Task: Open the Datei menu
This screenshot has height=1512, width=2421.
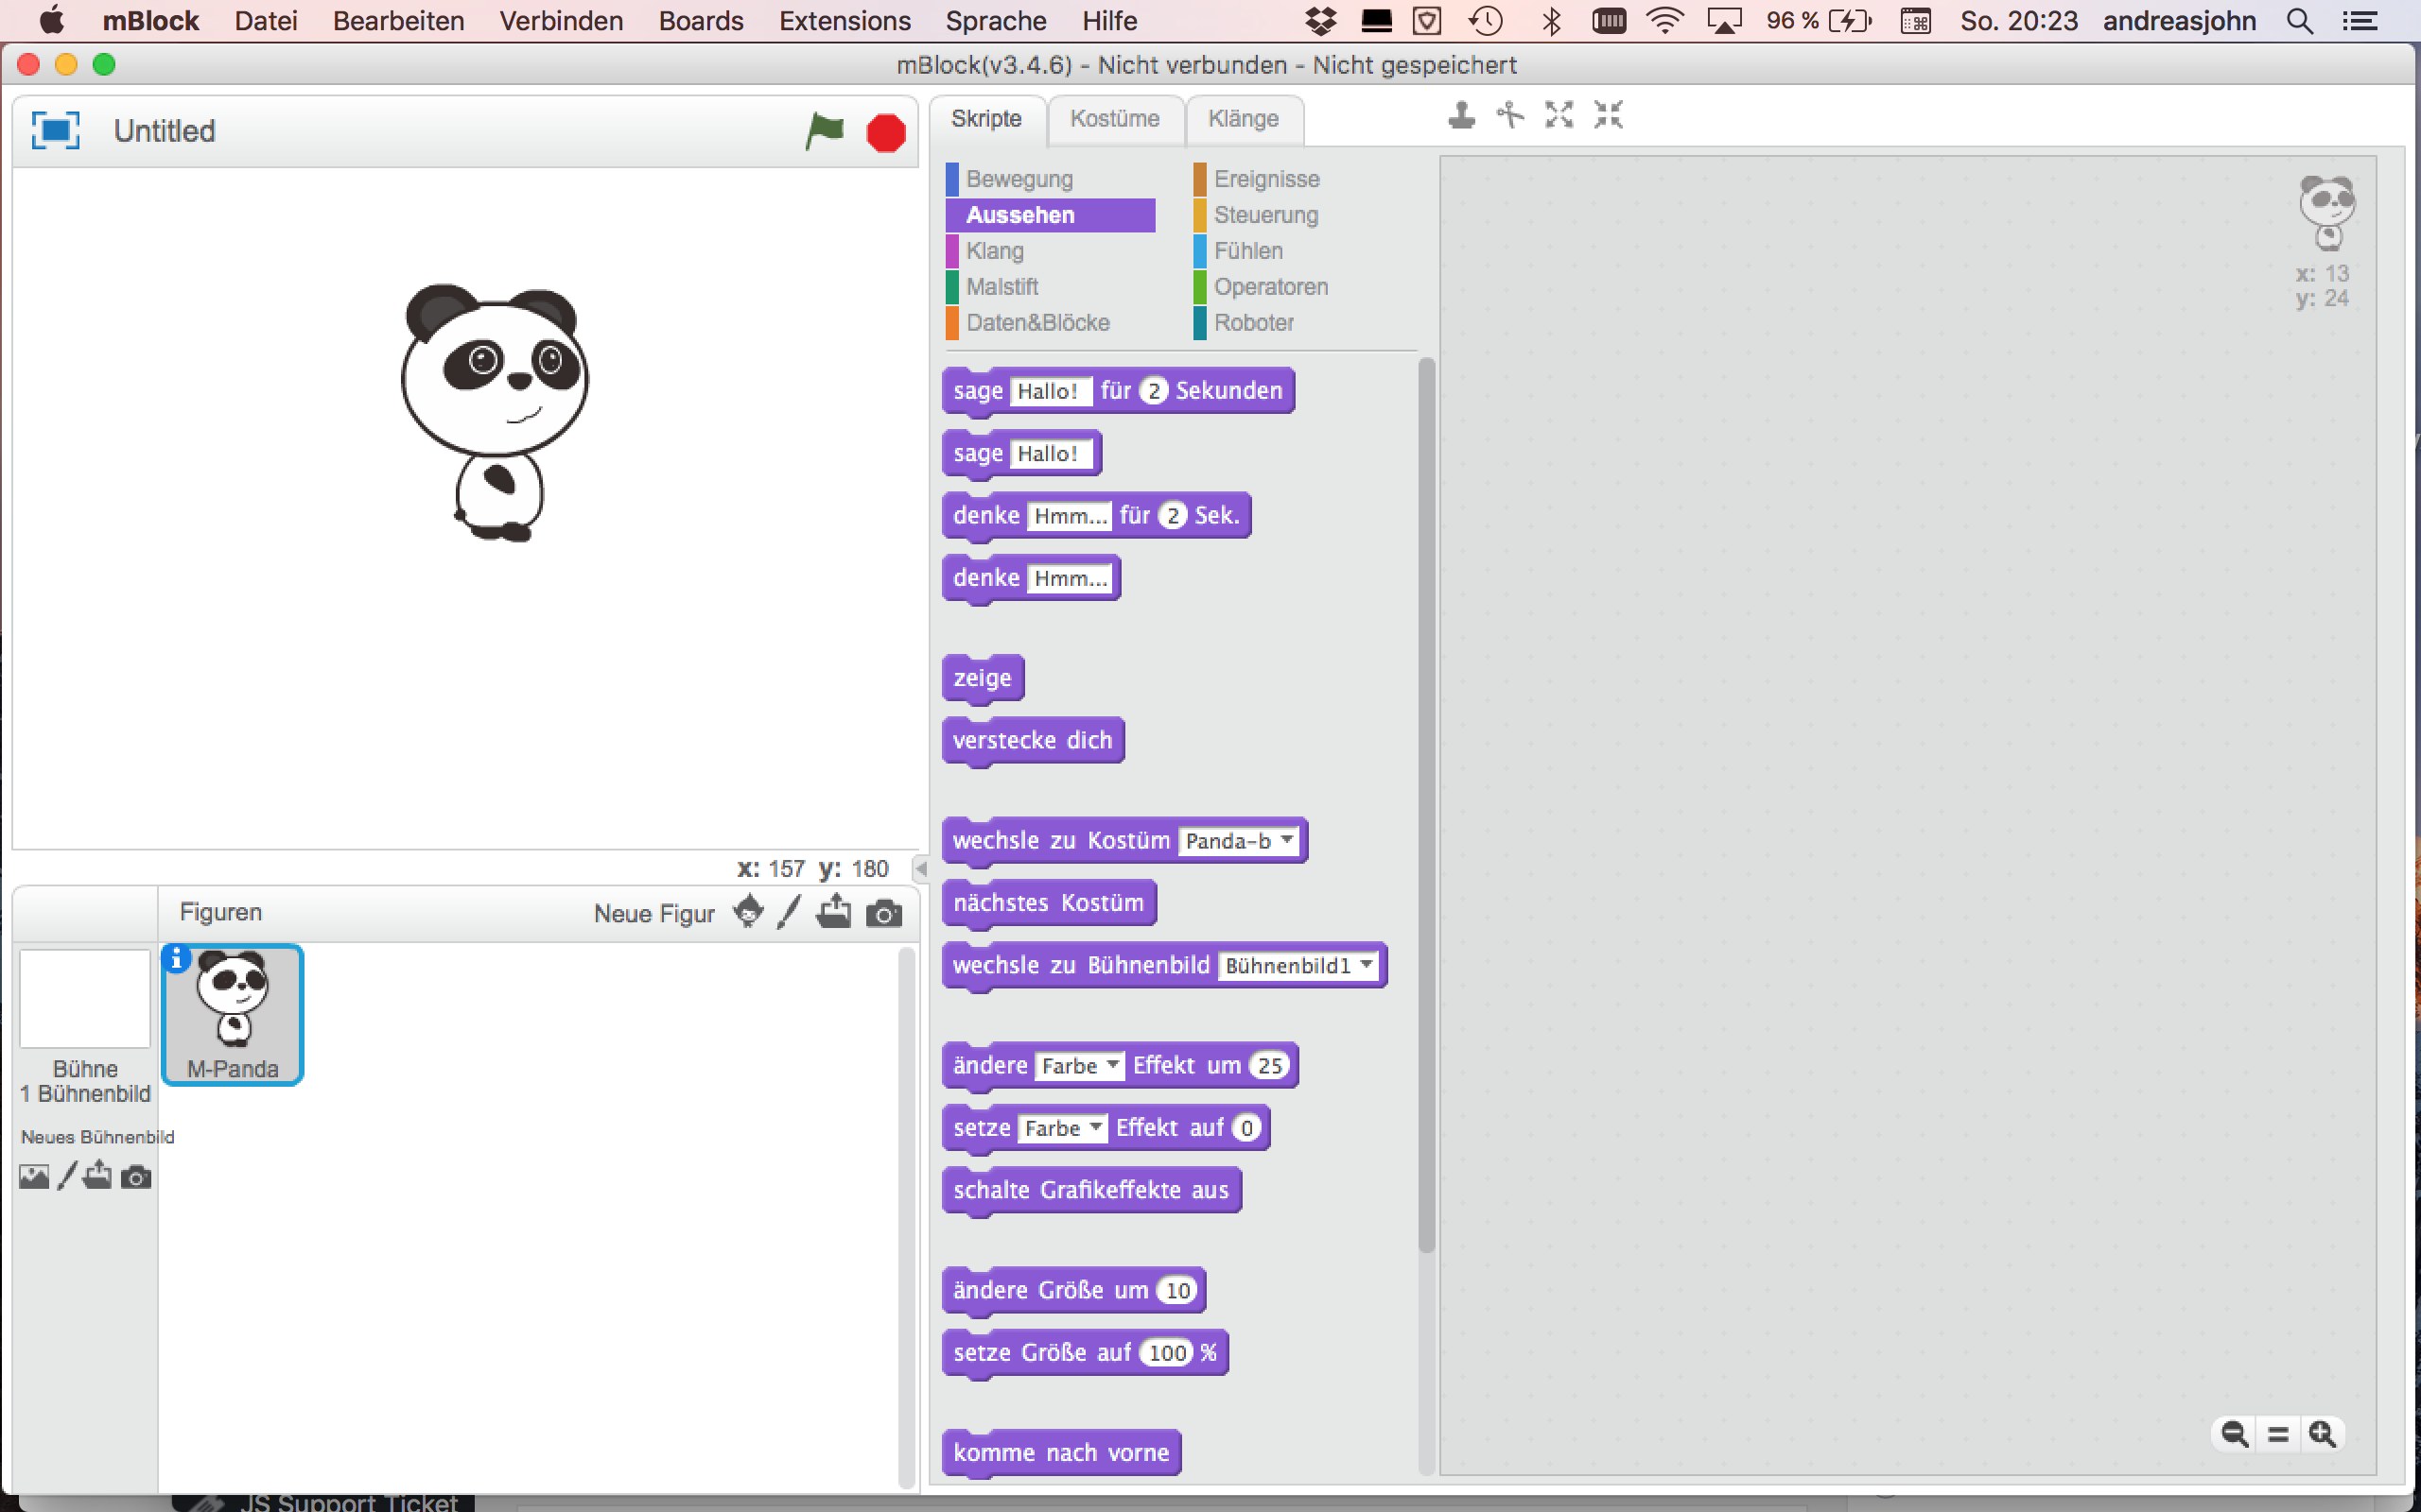Action: click(x=265, y=21)
